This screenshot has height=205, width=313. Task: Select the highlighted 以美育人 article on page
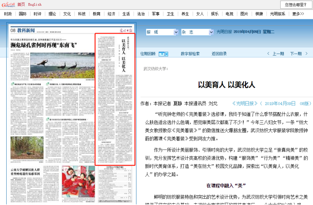coord(115,99)
